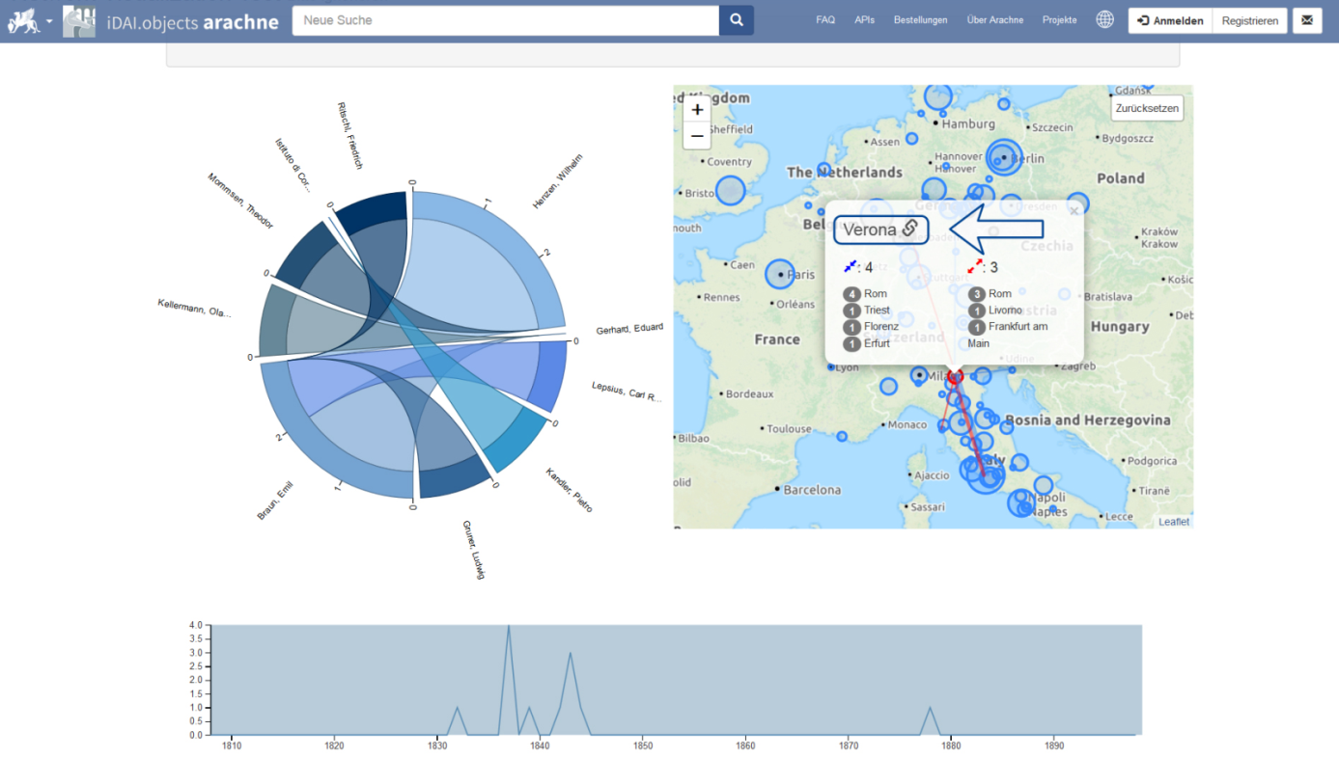The width and height of the screenshot is (1339, 758).
Task: Click the Registrieren button
Action: 1249,20
